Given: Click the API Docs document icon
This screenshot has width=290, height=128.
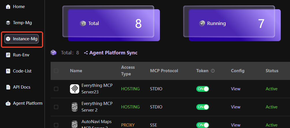Looking at the screenshot, I should point(8,87).
